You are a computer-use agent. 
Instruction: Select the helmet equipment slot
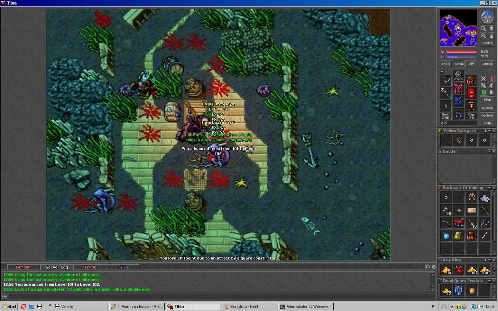click(x=459, y=75)
